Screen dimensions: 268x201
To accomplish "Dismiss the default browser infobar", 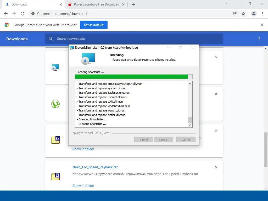I will click(x=262, y=25).
